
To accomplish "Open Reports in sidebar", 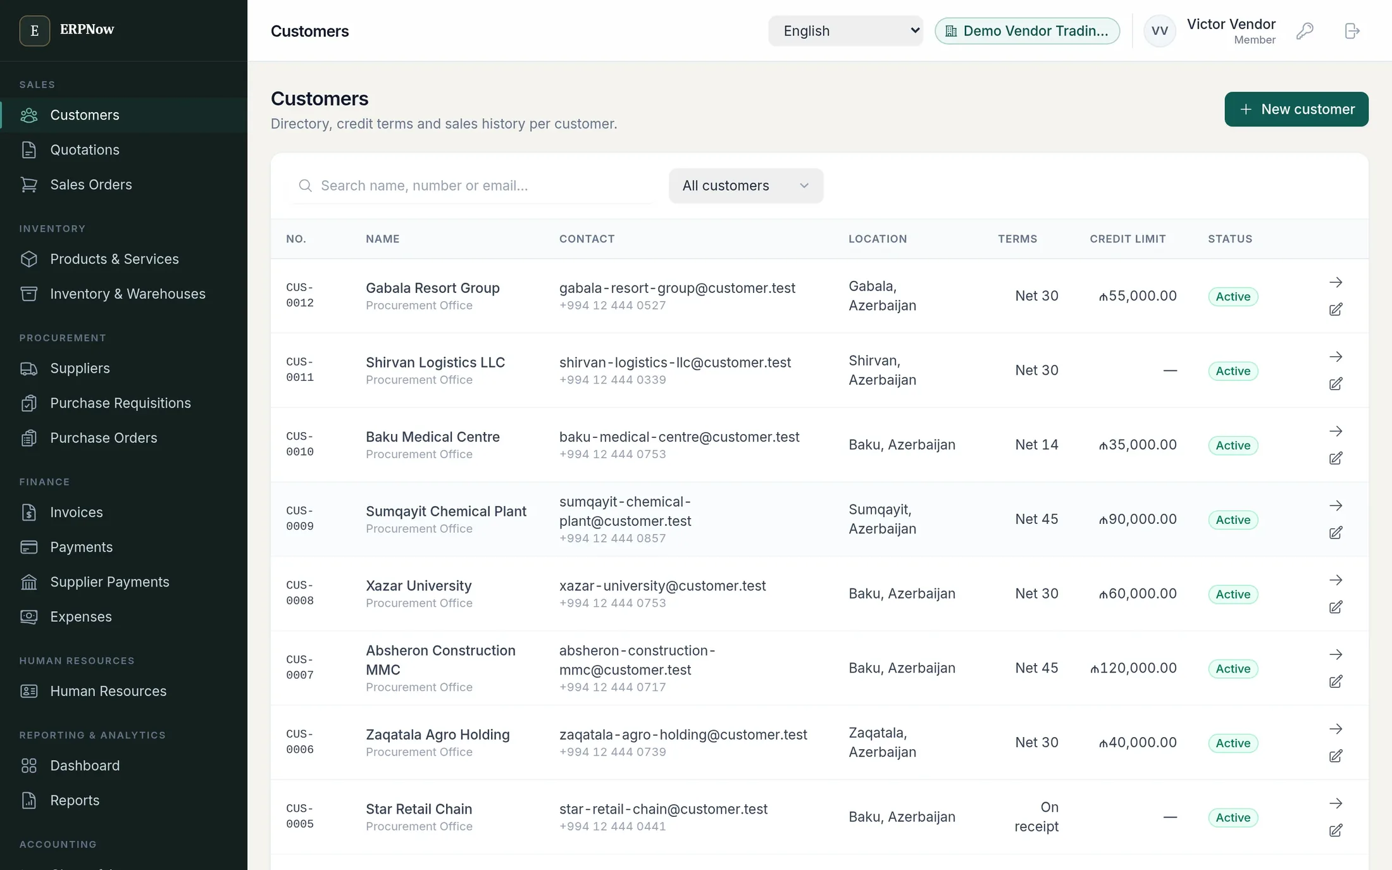I will [x=124, y=800].
